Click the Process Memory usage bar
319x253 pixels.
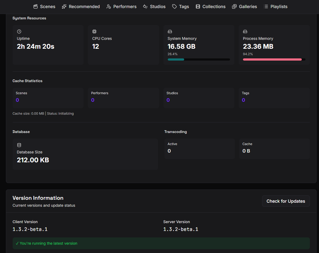pos(274,59)
